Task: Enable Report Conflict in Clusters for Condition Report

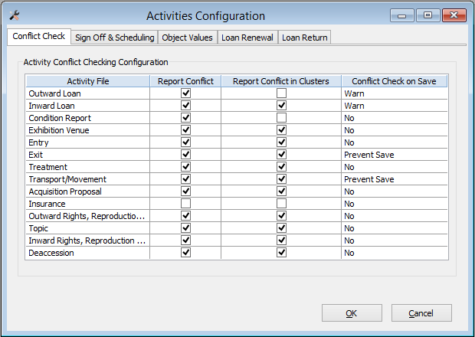Action: tap(281, 118)
